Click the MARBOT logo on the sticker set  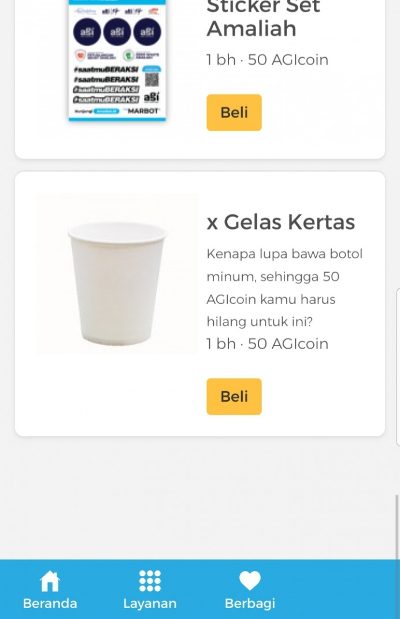pyautogui.click(x=144, y=110)
